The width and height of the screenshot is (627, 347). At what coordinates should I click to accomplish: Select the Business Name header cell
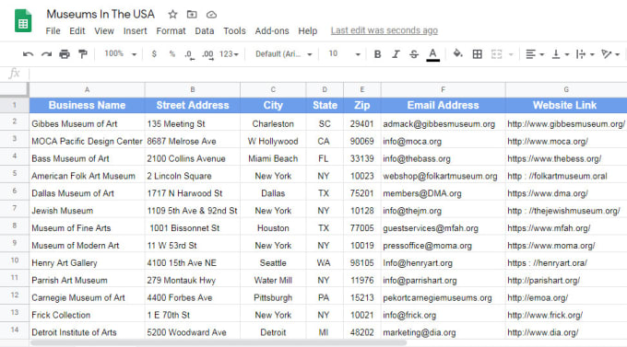coord(87,106)
